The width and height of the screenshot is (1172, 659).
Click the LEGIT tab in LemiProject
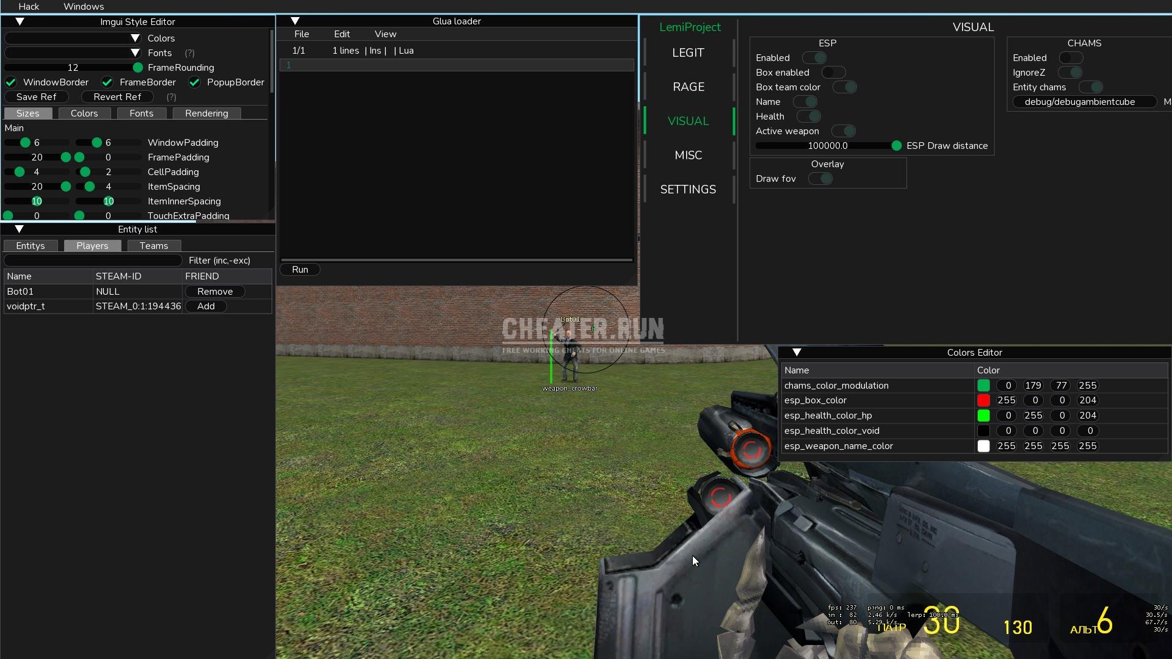pos(688,52)
